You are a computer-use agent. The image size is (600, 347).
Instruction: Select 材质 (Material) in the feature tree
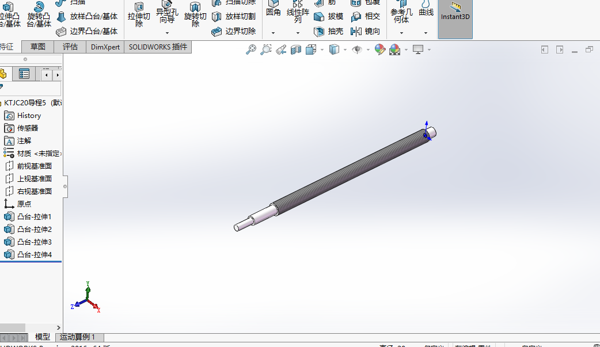(33, 154)
